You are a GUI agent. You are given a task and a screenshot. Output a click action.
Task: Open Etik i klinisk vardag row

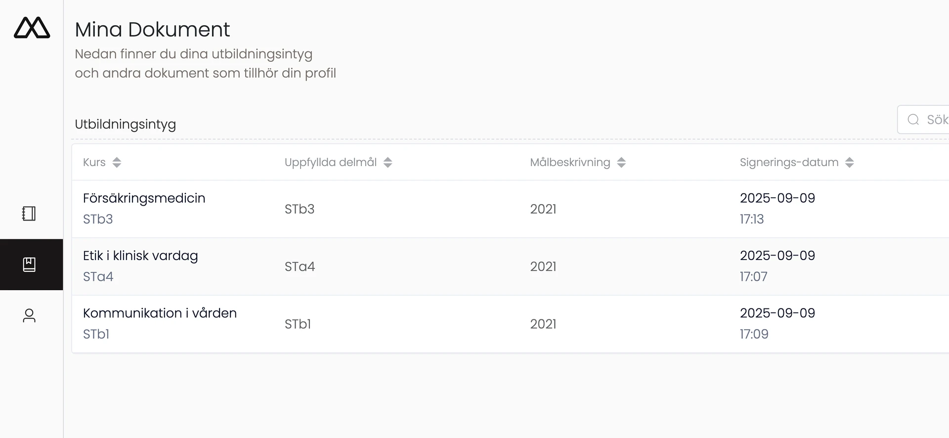tap(140, 256)
